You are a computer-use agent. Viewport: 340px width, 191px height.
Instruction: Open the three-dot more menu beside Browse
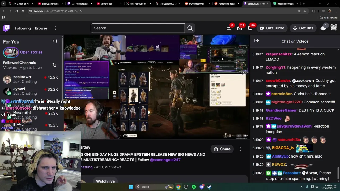56,28
